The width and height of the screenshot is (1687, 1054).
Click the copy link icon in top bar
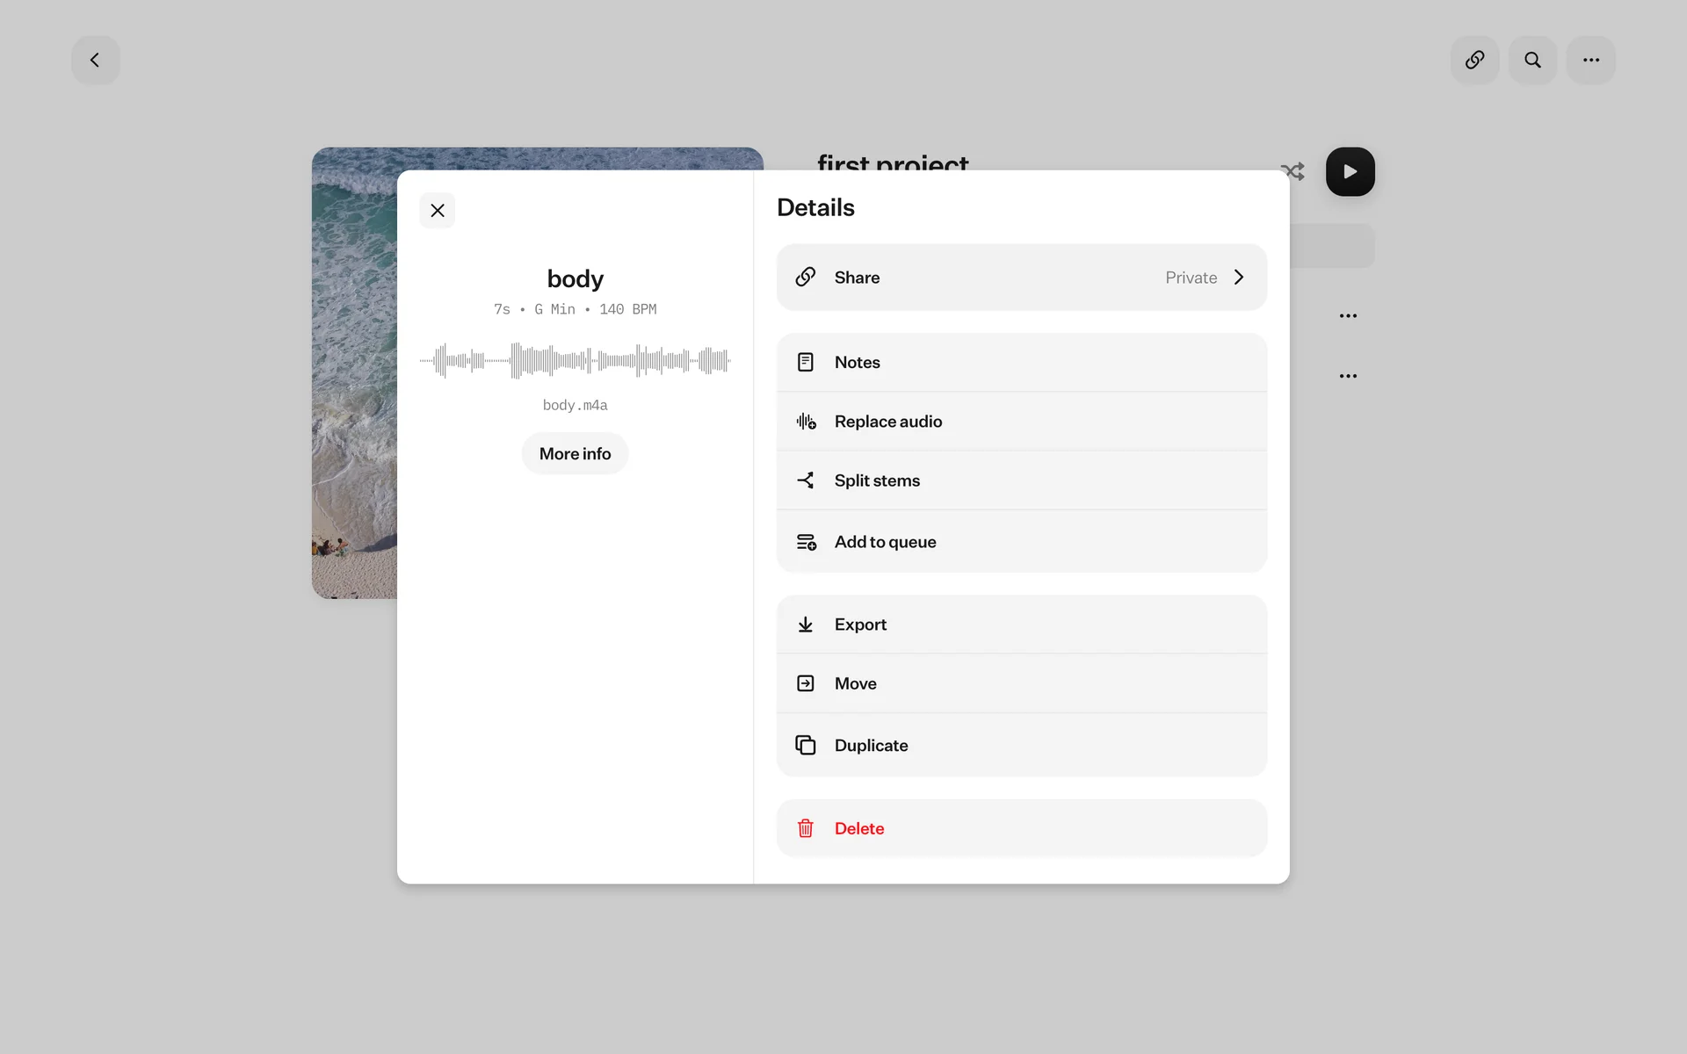tap(1474, 60)
